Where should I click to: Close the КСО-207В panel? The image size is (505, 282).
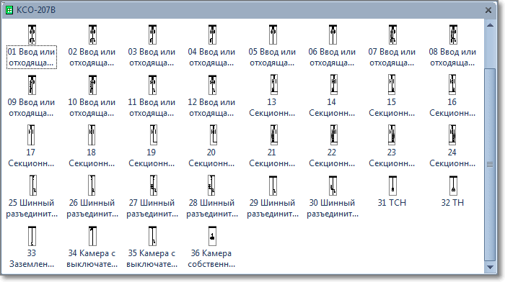click(x=488, y=10)
